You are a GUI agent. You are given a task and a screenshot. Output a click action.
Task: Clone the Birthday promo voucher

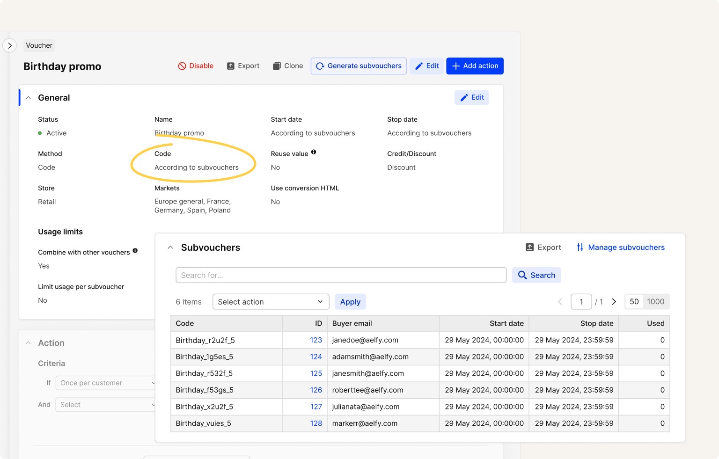pyautogui.click(x=288, y=66)
